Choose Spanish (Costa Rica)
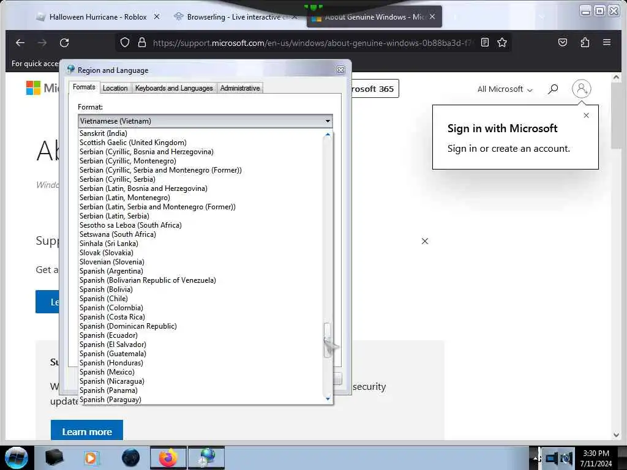The width and height of the screenshot is (627, 470). click(201, 317)
